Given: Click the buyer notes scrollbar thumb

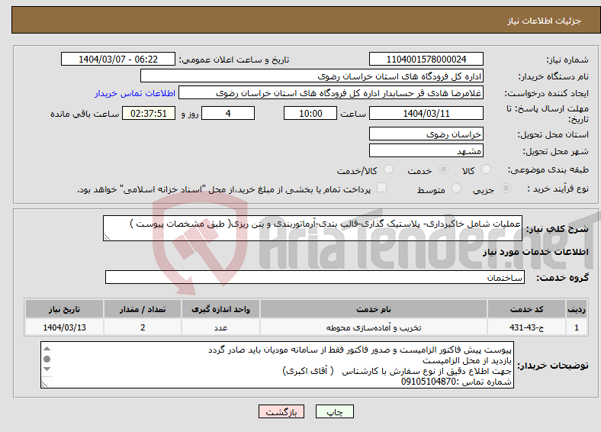Looking at the screenshot, I should (x=47, y=359).
